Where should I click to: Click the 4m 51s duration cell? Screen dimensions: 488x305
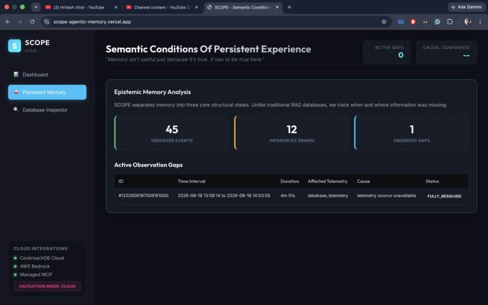288,195
